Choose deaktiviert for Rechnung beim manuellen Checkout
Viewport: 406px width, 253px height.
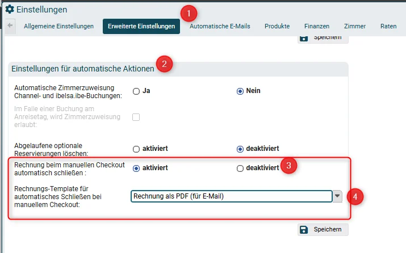point(240,168)
